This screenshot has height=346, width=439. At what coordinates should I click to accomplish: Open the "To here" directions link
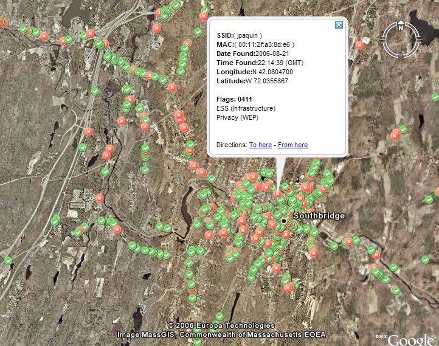click(260, 145)
